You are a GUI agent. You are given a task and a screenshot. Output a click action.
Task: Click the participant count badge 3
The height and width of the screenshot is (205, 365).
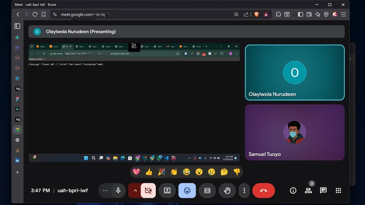coord(312,184)
